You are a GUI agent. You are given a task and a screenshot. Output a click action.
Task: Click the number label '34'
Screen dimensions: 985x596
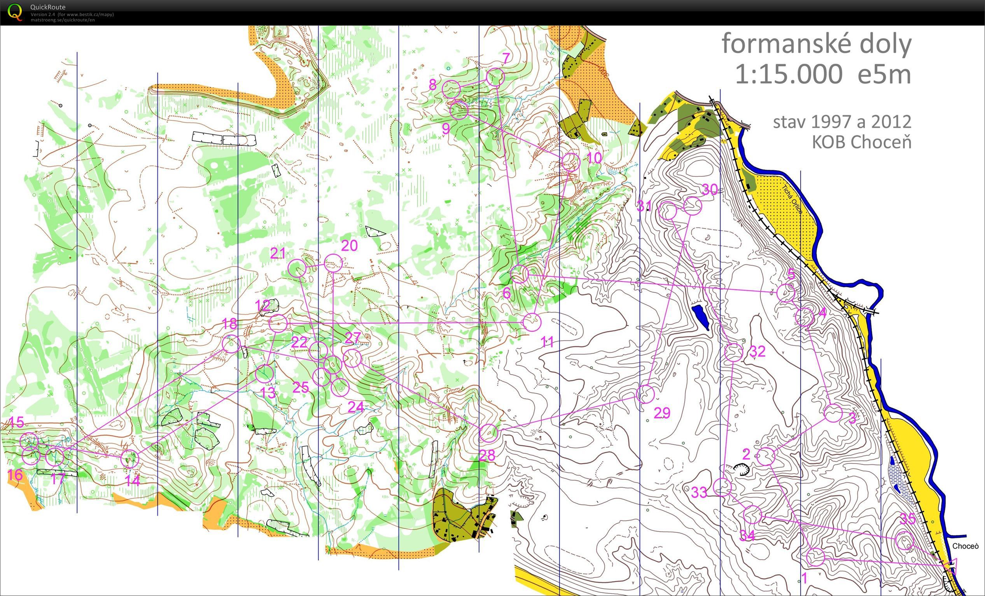click(x=747, y=535)
